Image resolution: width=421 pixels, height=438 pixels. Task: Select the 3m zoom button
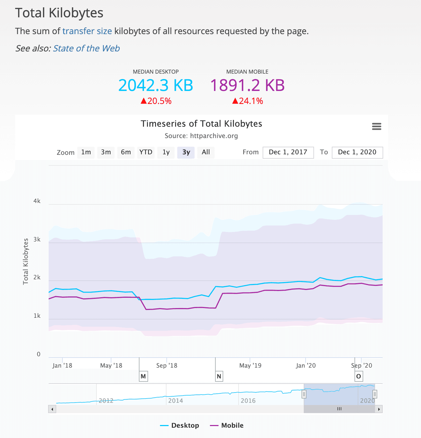106,152
